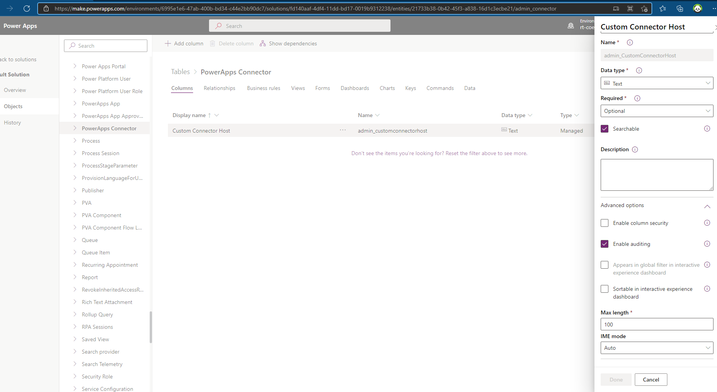717x392 pixels.
Task: Open the Business rules tab
Action: [x=263, y=88]
